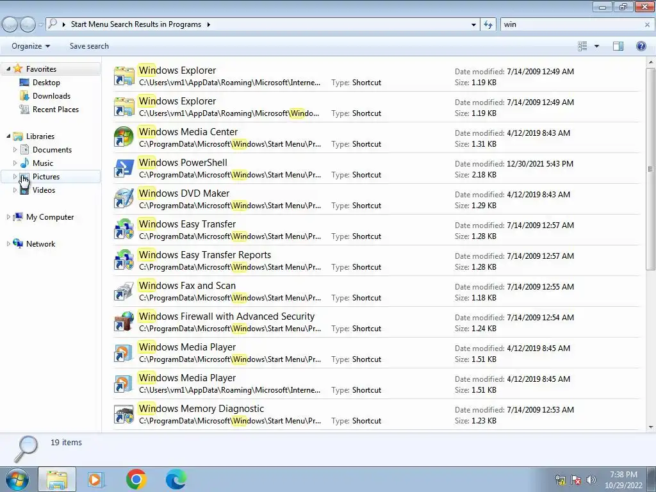Open the Organize dropdown menu

(x=31, y=46)
